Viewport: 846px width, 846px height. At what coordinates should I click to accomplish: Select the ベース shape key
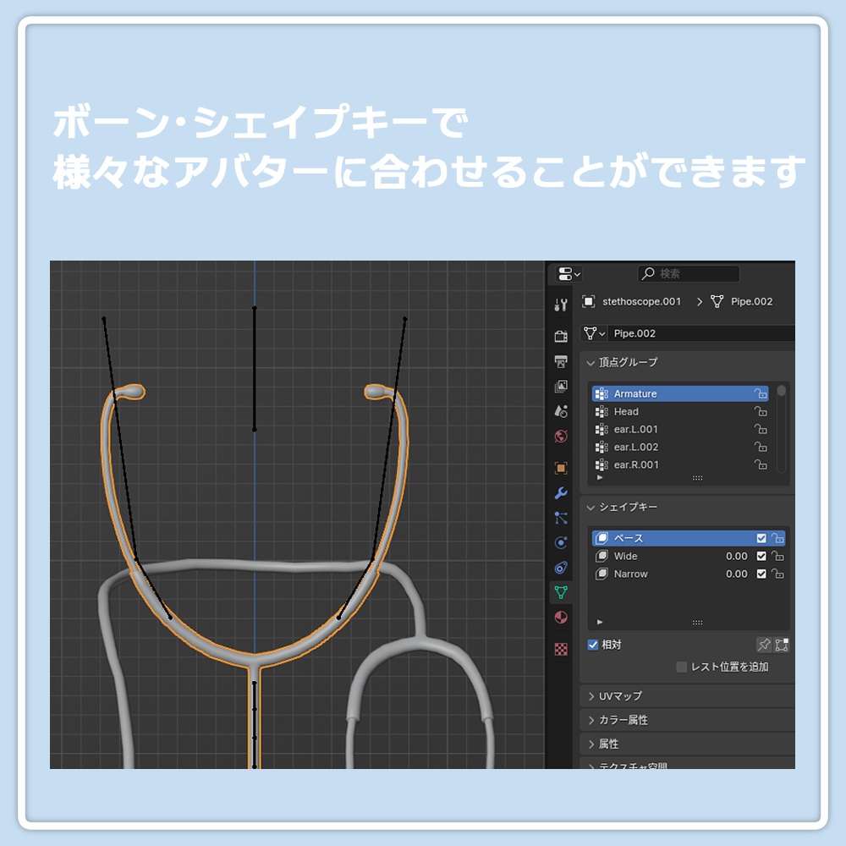689,538
